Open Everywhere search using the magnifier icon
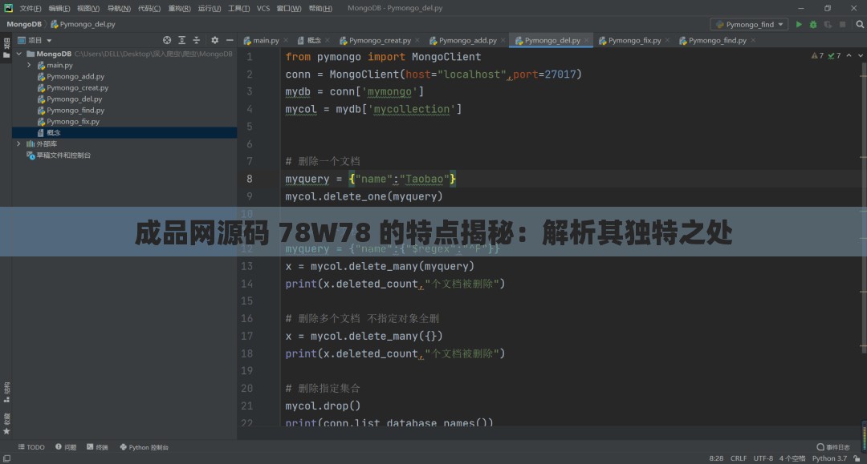Viewport: 867px width, 464px height. 860,24
